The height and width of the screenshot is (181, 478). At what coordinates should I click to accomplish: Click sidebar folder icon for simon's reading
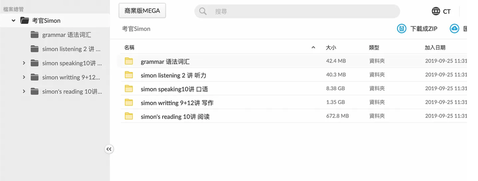click(x=35, y=91)
